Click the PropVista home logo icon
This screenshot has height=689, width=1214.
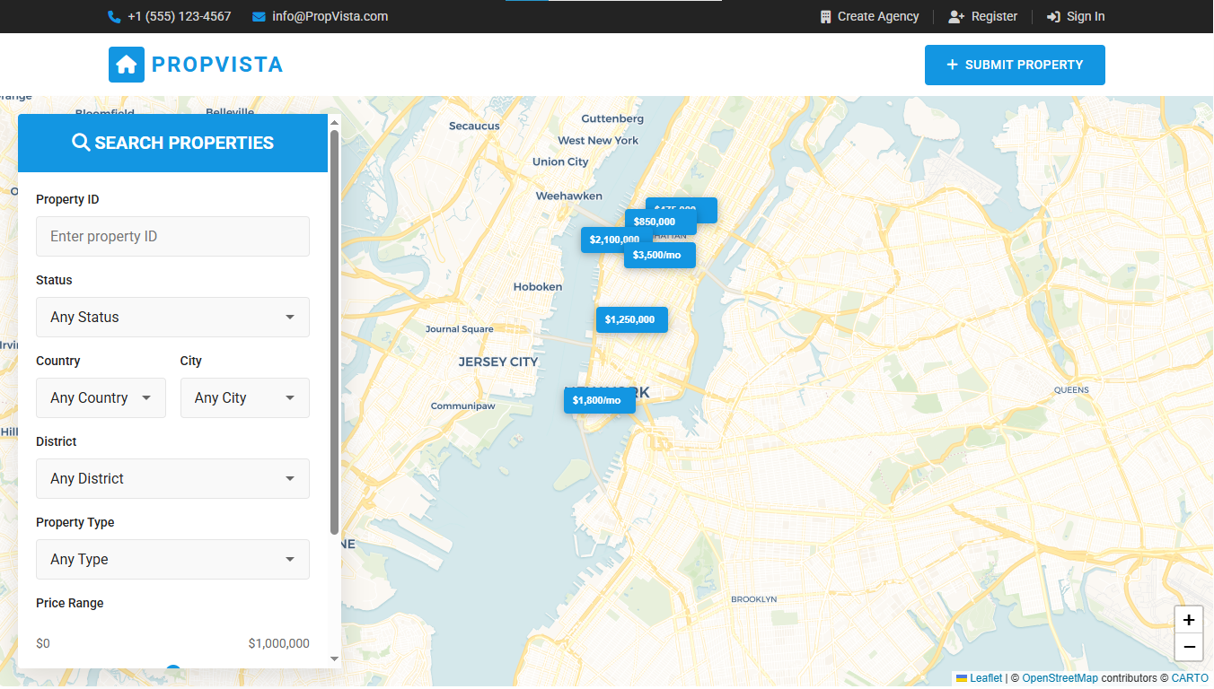tap(126, 64)
